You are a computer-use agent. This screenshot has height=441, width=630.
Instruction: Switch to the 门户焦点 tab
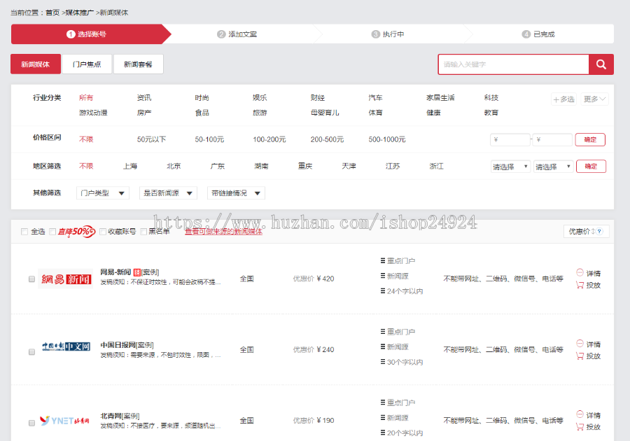[87, 64]
